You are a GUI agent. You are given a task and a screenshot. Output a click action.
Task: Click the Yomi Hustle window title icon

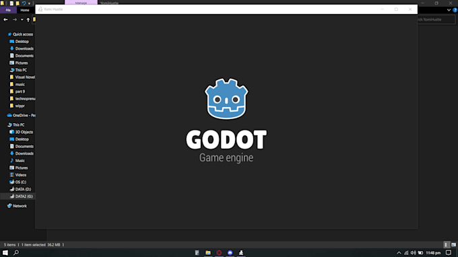[x=40, y=9]
